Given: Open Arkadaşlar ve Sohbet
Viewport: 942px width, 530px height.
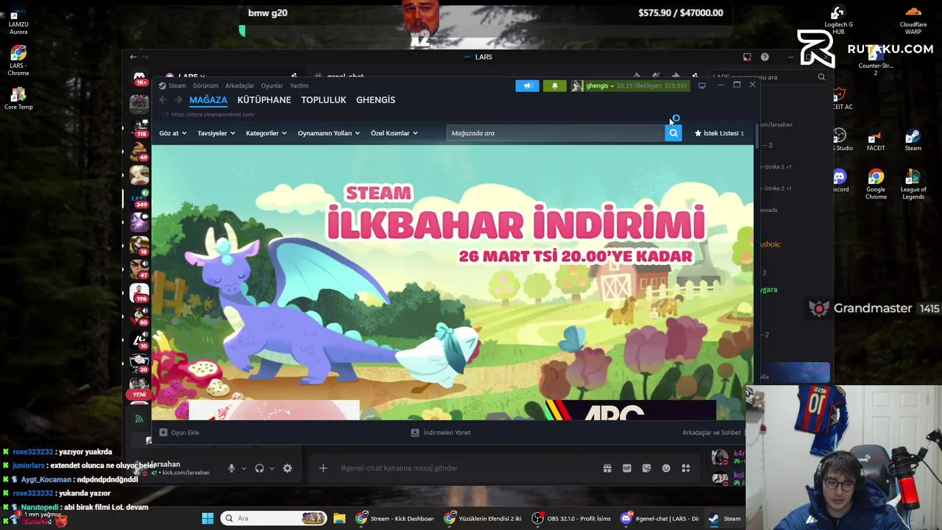Looking at the screenshot, I should (712, 433).
